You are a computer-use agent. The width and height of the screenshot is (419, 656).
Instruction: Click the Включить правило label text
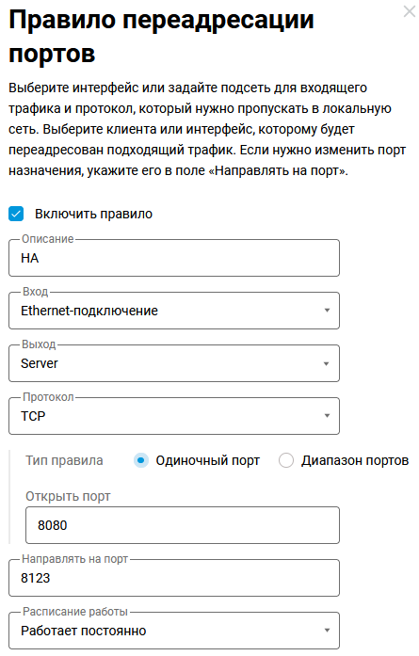point(94,214)
